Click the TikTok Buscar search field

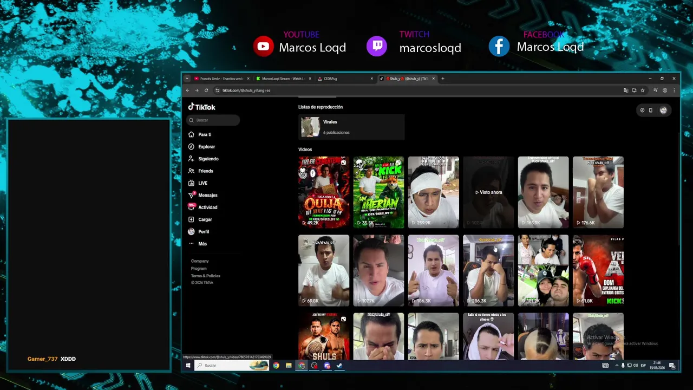pos(214,120)
